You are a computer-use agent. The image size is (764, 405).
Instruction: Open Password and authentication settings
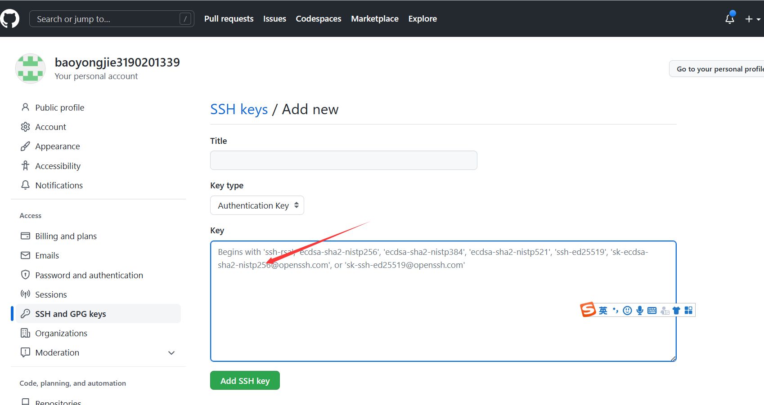pos(89,275)
